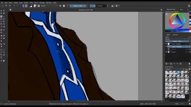This screenshot has height=107, width=191.
Task: Open the brush blending mode dropdown
Action: [49, 6]
